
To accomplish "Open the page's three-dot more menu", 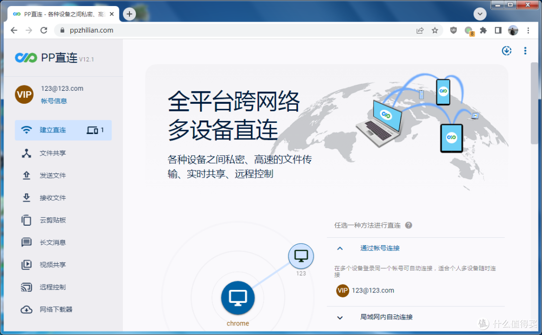I will [525, 51].
